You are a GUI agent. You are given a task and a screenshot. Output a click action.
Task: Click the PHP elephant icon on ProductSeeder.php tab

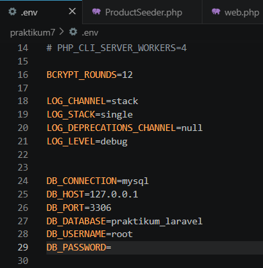(x=96, y=11)
